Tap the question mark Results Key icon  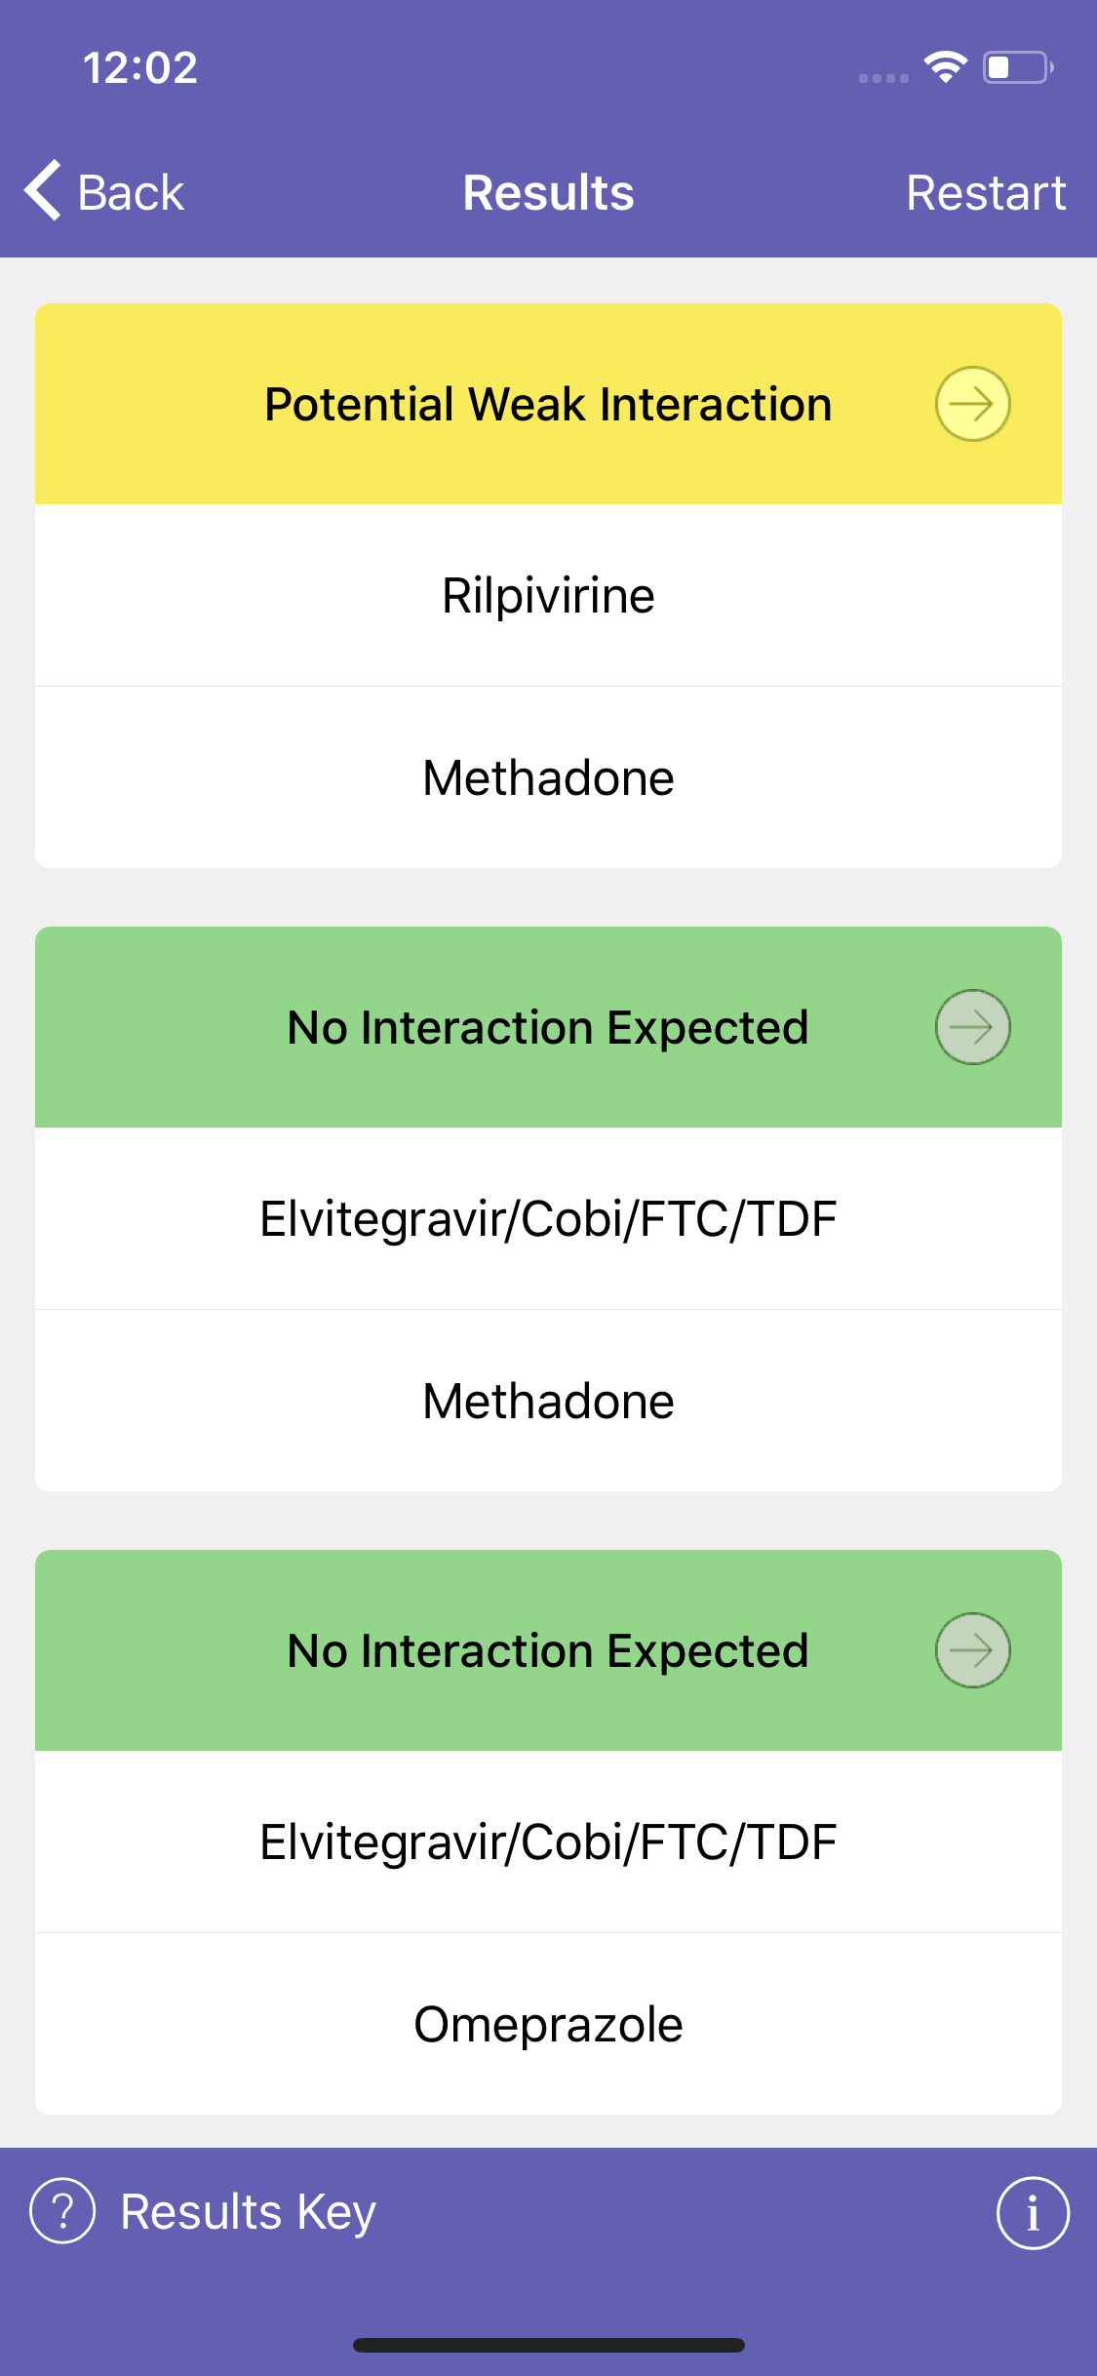[62, 2211]
